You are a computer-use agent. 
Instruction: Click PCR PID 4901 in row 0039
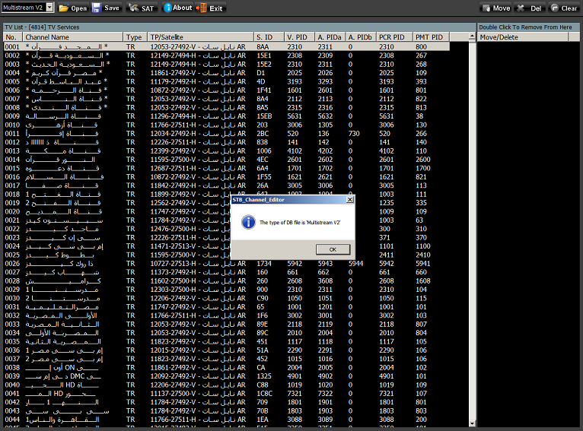(387, 376)
